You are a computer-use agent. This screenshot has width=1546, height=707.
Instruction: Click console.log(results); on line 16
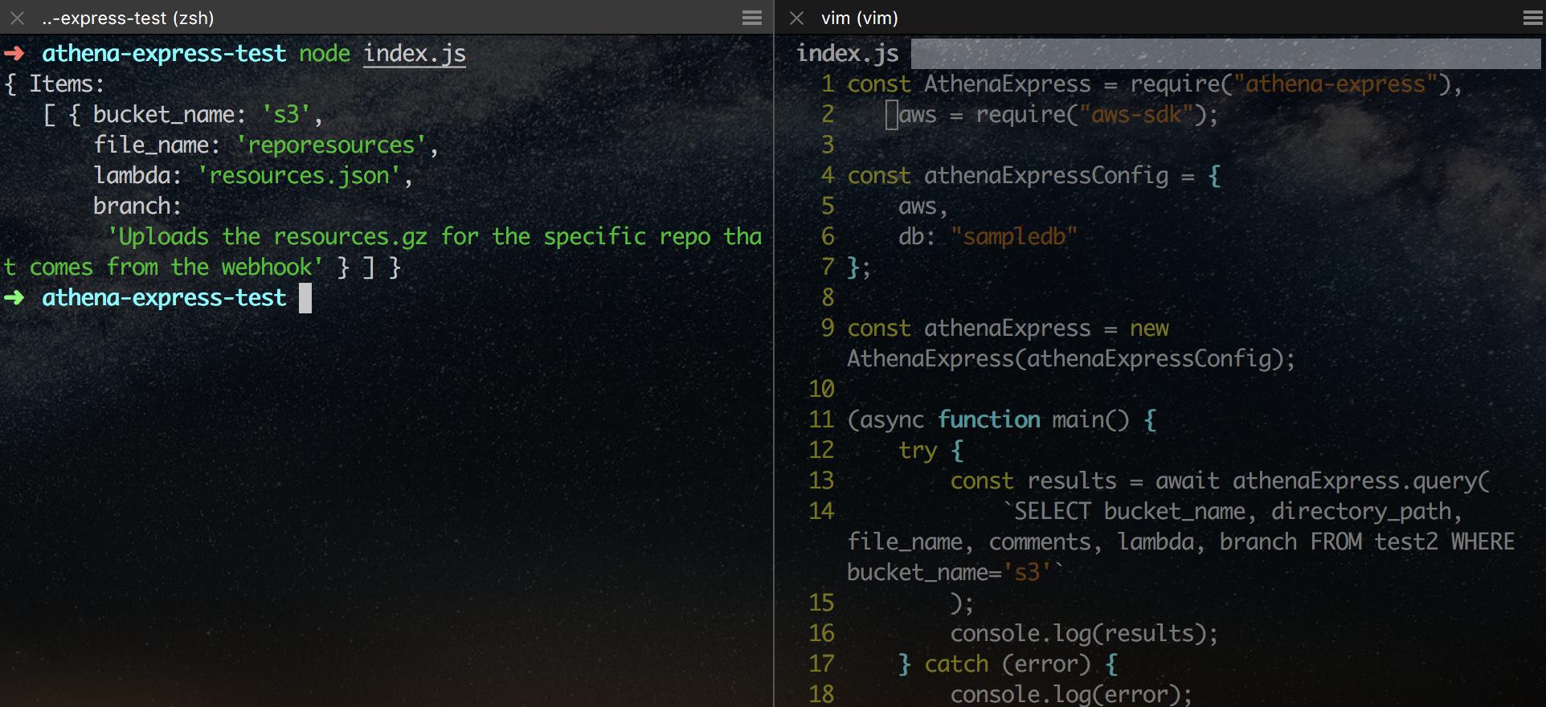(x=1084, y=634)
